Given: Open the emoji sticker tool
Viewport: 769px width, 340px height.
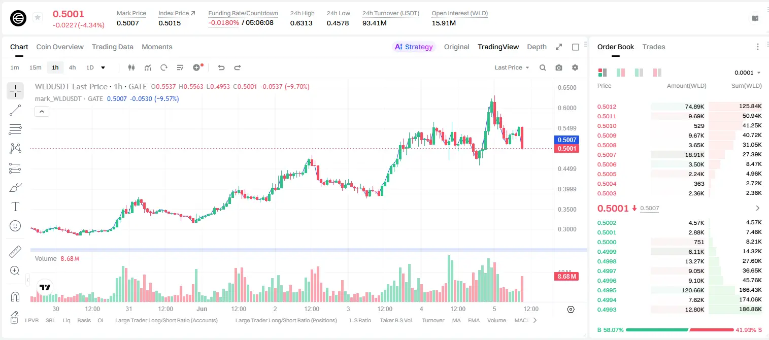Looking at the screenshot, I should click(15, 226).
